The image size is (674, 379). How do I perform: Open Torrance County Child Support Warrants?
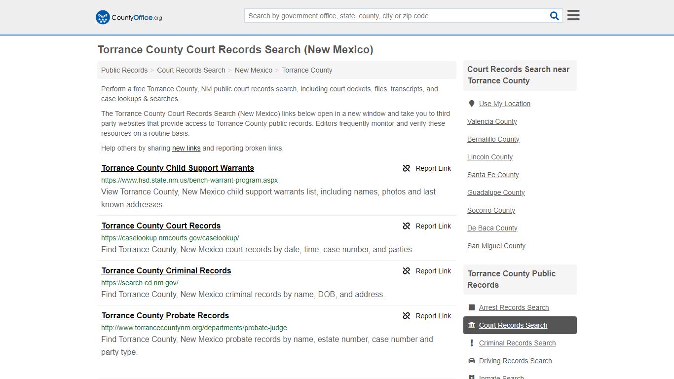[178, 168]
